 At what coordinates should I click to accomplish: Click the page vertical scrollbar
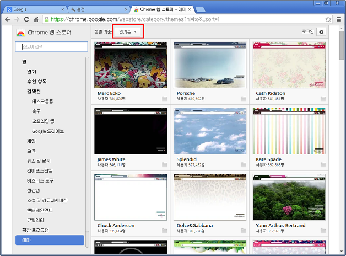(342, 45)
